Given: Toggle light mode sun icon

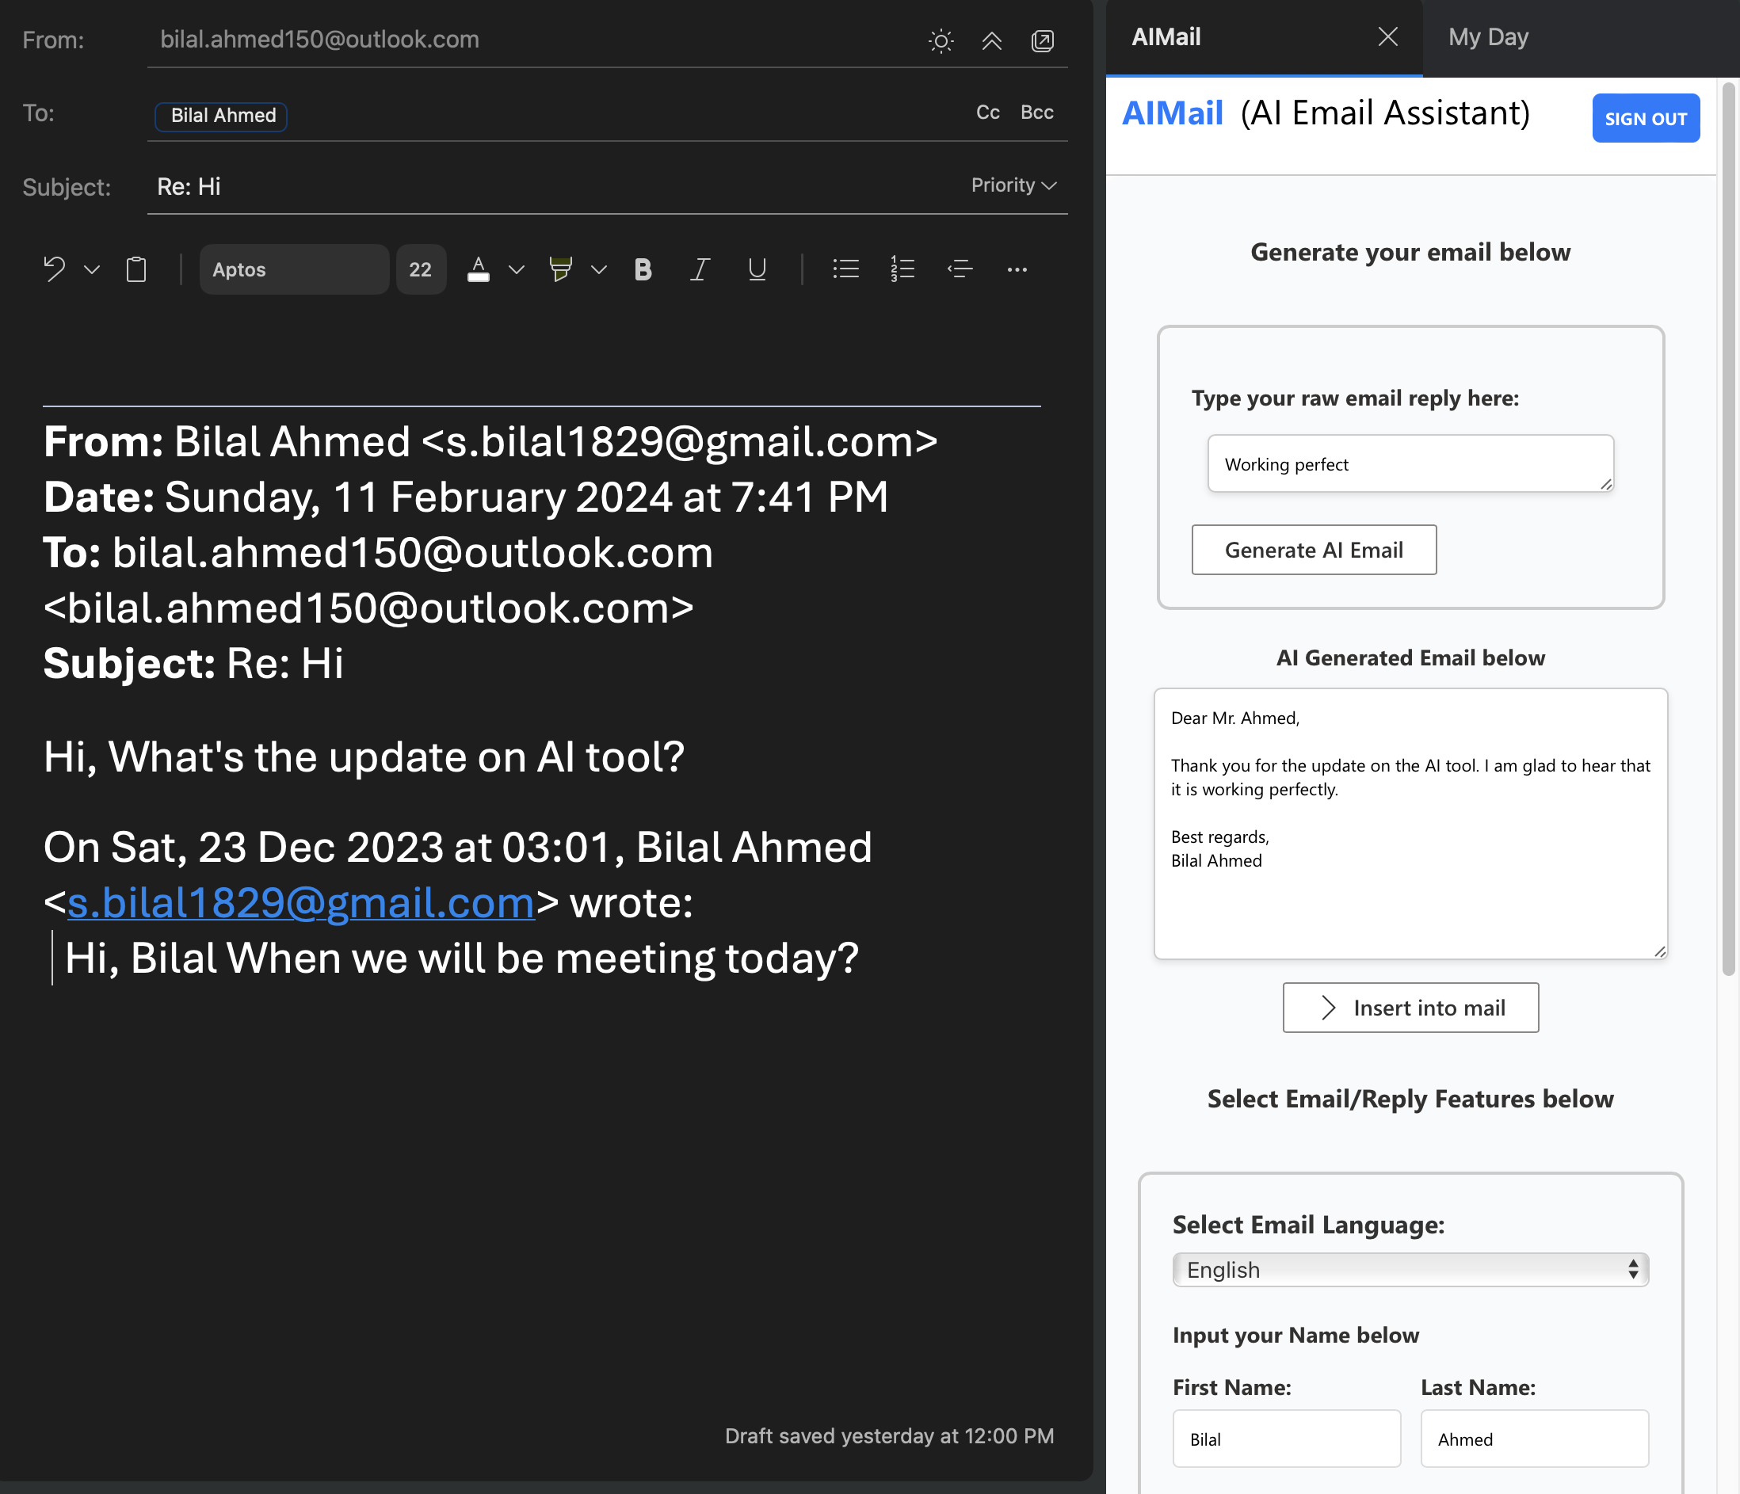Looking at the screenshot, I should (941, 41).
